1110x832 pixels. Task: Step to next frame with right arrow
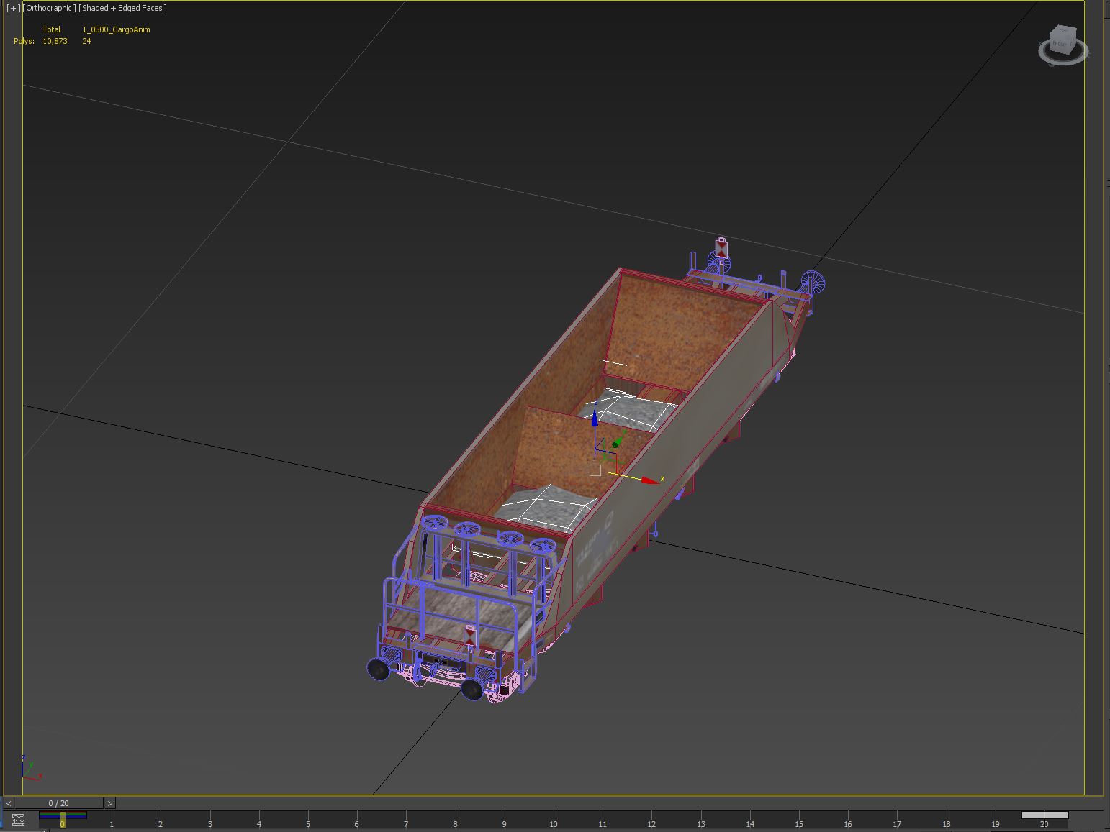tap(109, 803)
